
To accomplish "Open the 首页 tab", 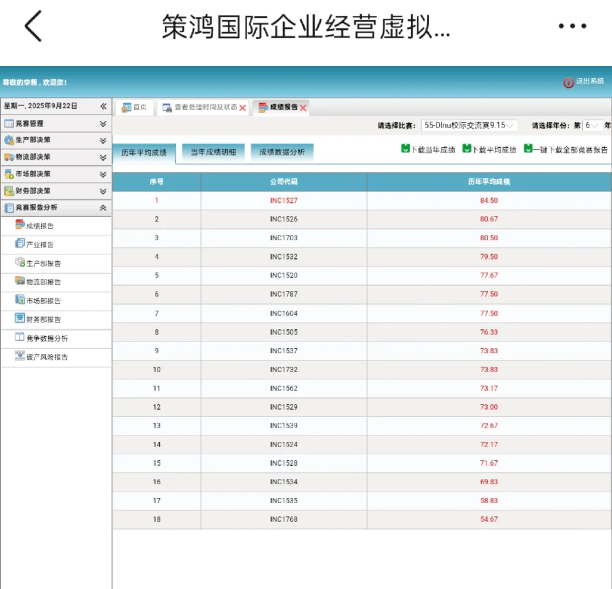I will [x=134, y=107].
